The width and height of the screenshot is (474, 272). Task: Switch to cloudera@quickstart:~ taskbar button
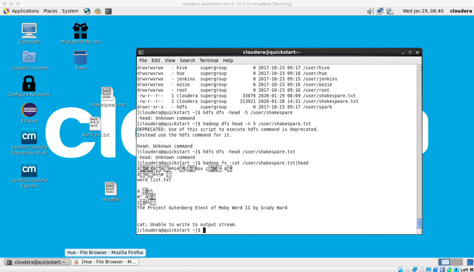tap(37, 262)
